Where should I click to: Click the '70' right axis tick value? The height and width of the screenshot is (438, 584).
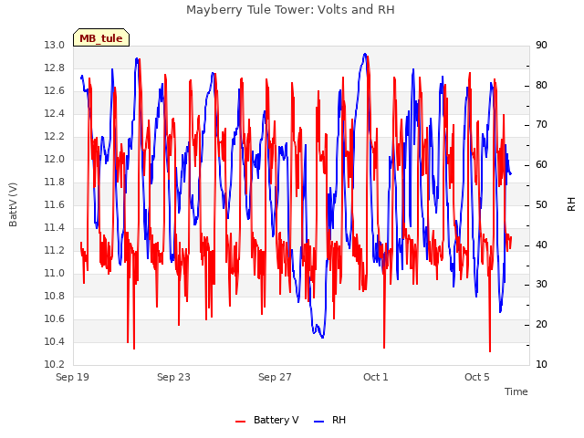pyautogui.click(x=541, y=125)
